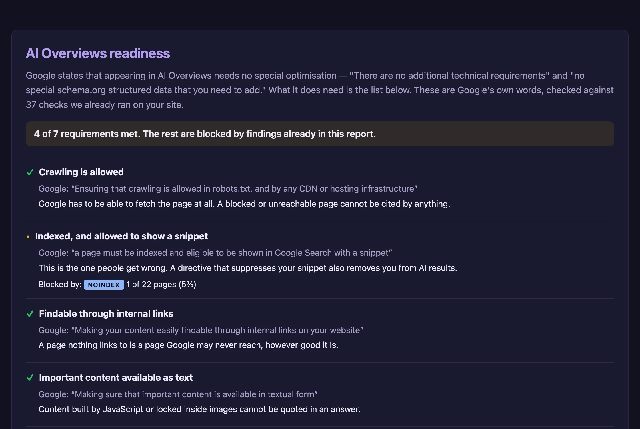Click the NOINDEX badge
Screen dimensions: 640x429
pyautogui.click(x=104, y=285)
